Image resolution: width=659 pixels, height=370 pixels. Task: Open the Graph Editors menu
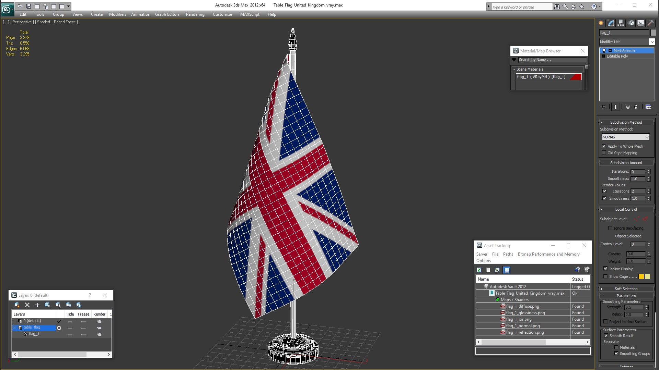coord(167,14)
